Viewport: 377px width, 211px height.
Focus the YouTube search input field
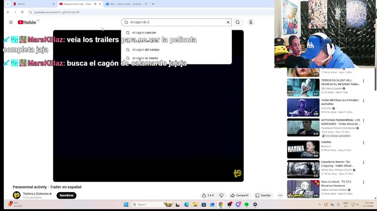point(176,22)
